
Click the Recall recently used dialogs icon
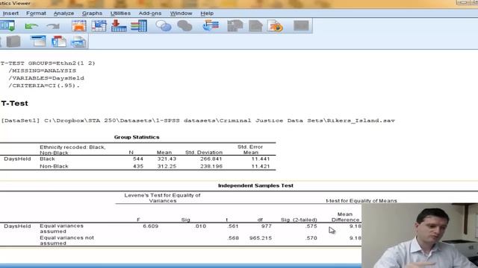[x=7, y=26]
